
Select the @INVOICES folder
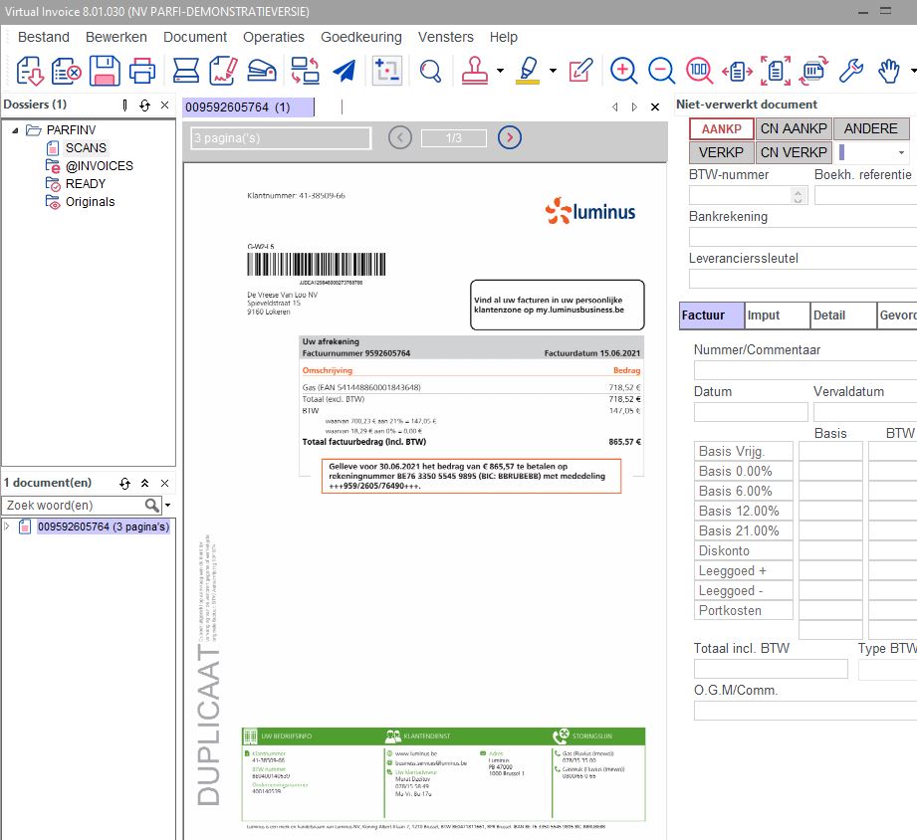[99, 166]
